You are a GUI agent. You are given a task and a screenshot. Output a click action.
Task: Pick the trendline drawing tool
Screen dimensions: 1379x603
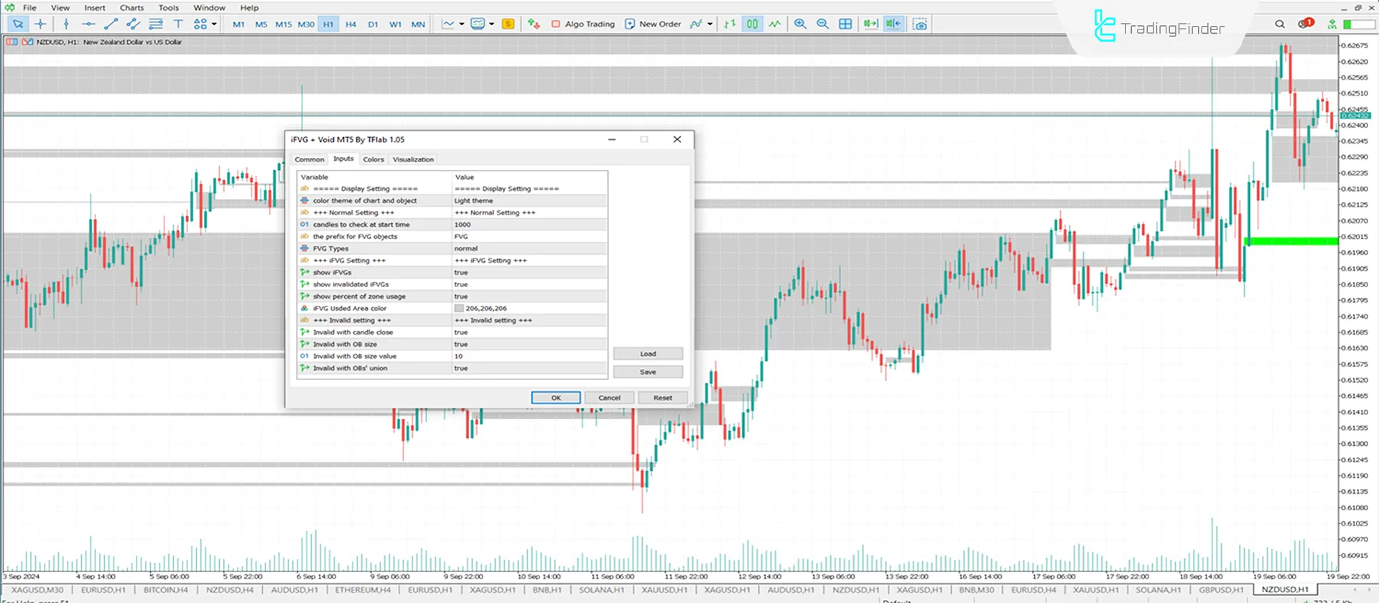point(111,24)
